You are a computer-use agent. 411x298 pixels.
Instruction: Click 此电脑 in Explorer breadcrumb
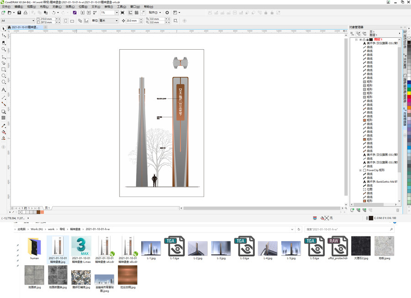click(x=21, y=229)
